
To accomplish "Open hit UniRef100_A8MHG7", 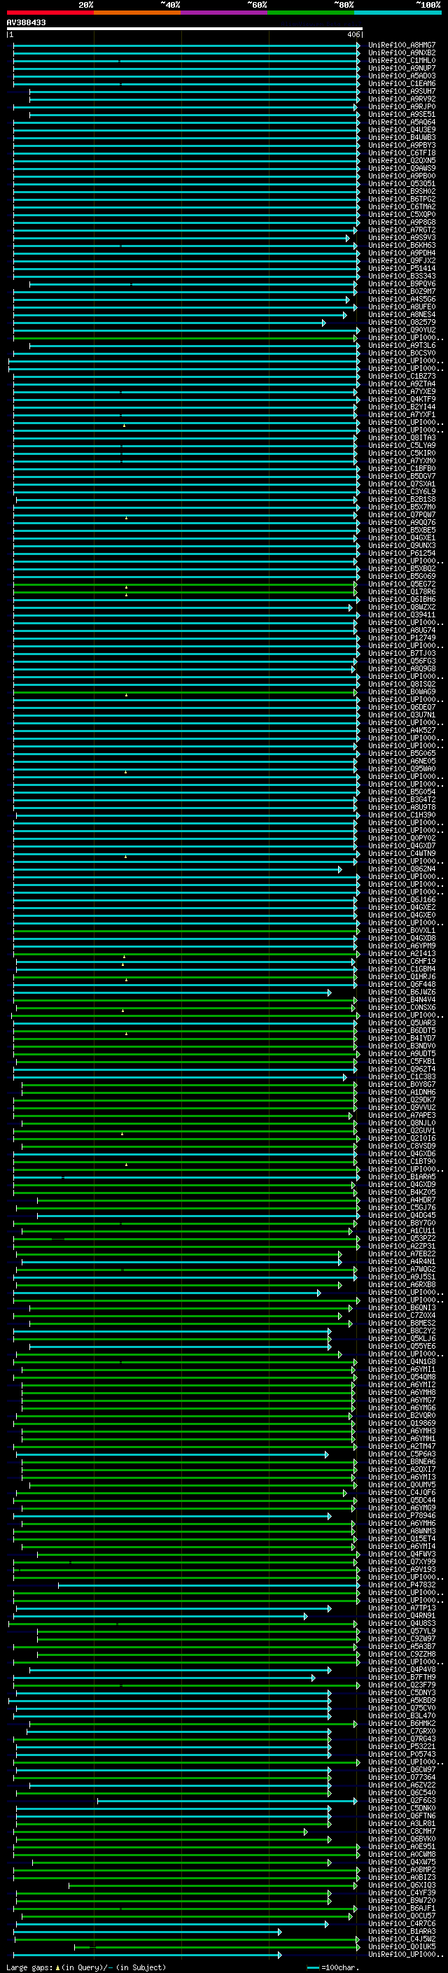I will coord(402,45).
